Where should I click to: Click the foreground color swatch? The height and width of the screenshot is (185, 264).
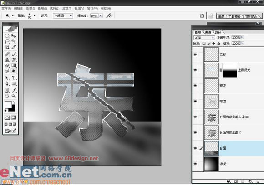pyautogui.click(x=8, y=105)
